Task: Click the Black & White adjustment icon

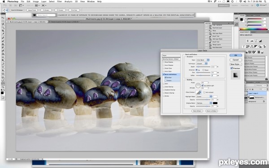Action: [x=256, y=47]
